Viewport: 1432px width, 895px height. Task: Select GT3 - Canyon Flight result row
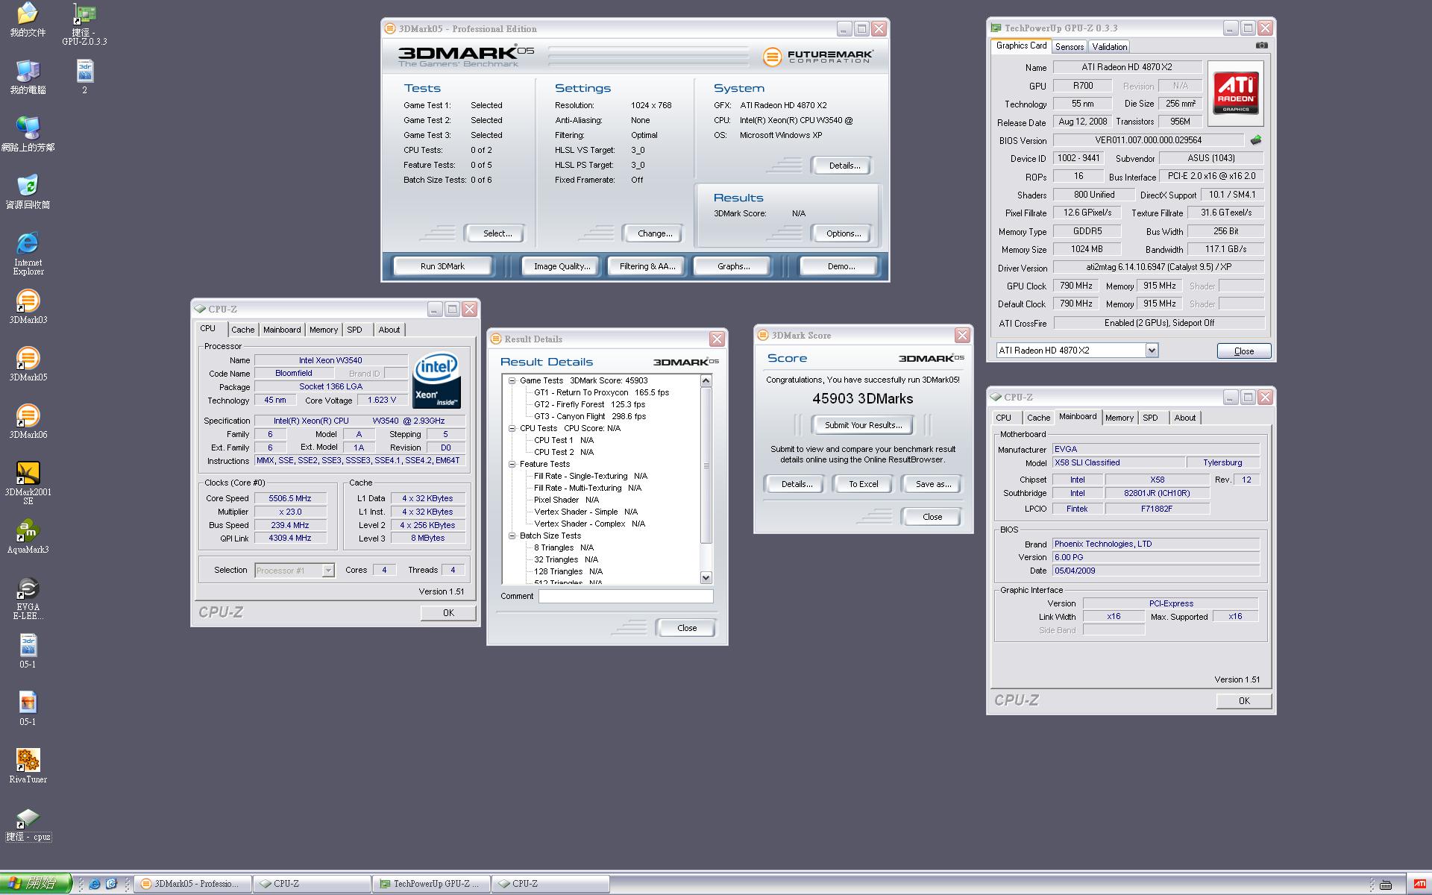point(589,416)
